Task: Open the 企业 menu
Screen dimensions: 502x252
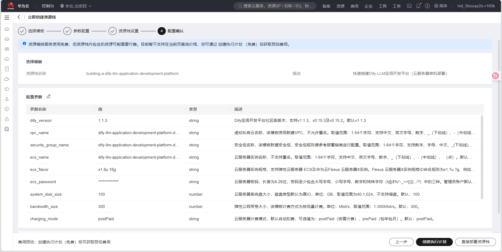Action: (x=369, y=6)
